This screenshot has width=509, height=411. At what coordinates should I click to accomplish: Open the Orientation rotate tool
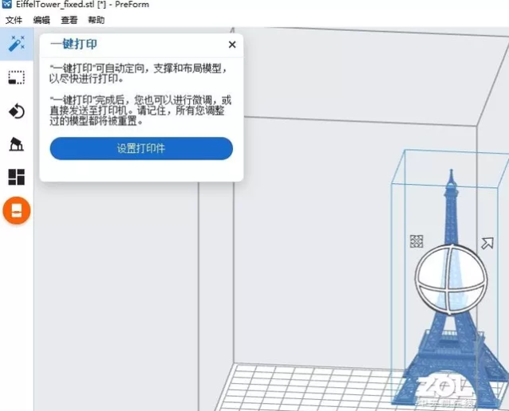click(16, 112)
